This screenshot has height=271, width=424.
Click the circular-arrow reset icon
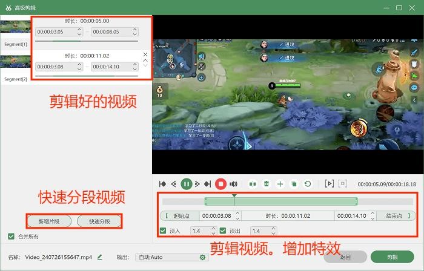[x=308, y=183]
